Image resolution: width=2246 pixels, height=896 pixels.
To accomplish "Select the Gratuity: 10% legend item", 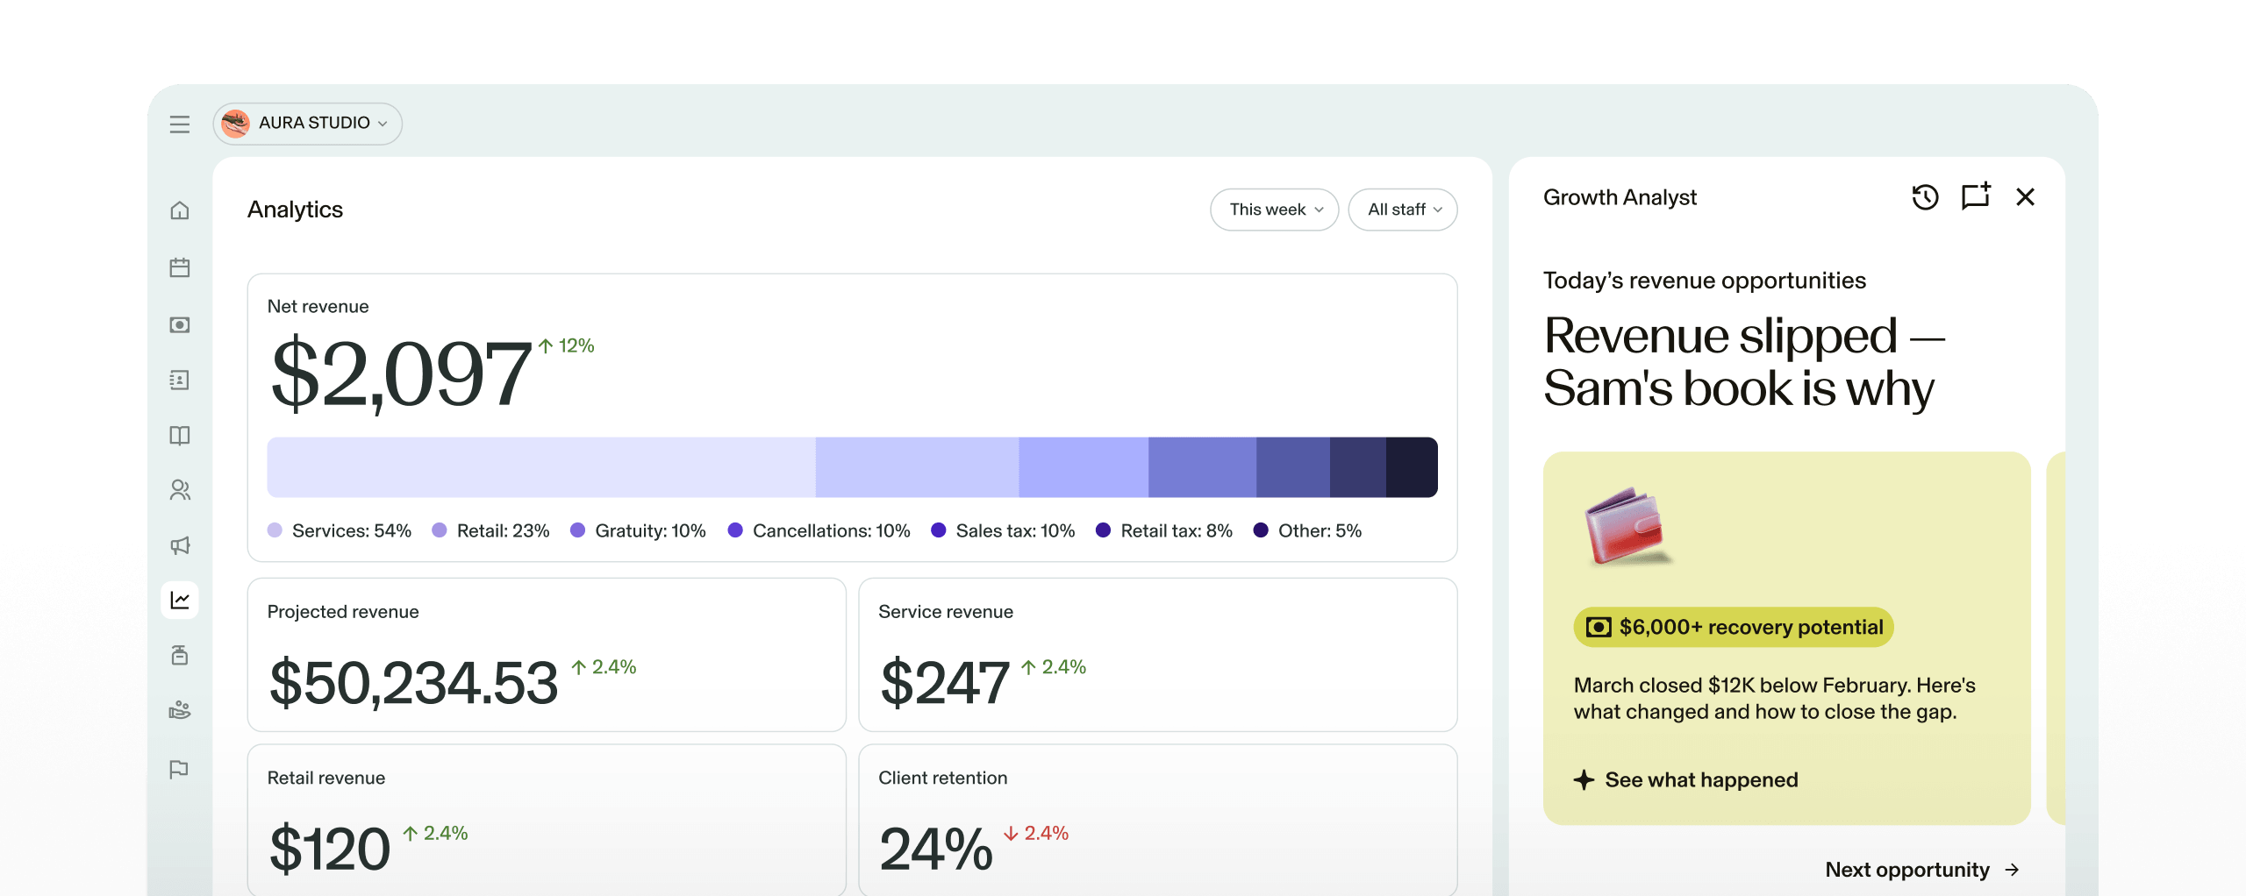I will (638, 530).
